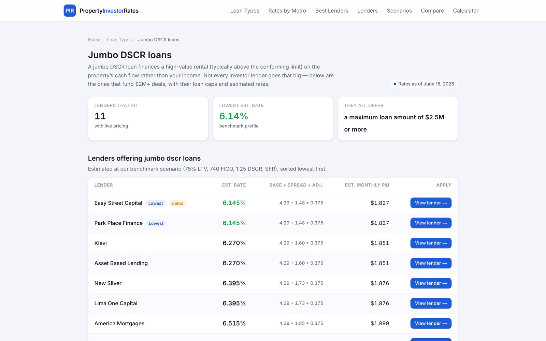Image resolution: width=546 pixels, height=341 pixels.
Task: View lender for Lima One Capital
Action: tap(431, 303)
